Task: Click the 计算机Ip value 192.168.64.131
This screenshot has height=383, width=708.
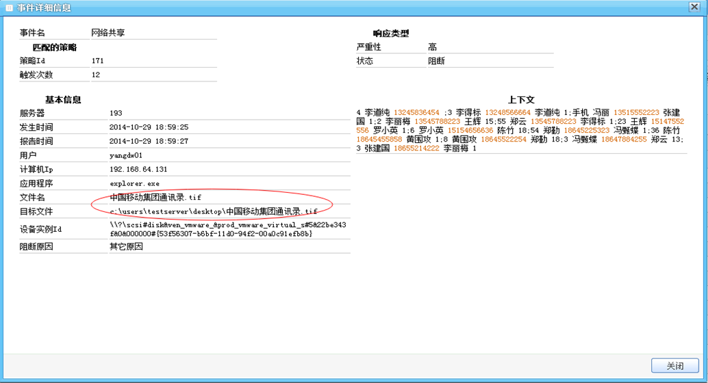Action: [x=139, y=170]
